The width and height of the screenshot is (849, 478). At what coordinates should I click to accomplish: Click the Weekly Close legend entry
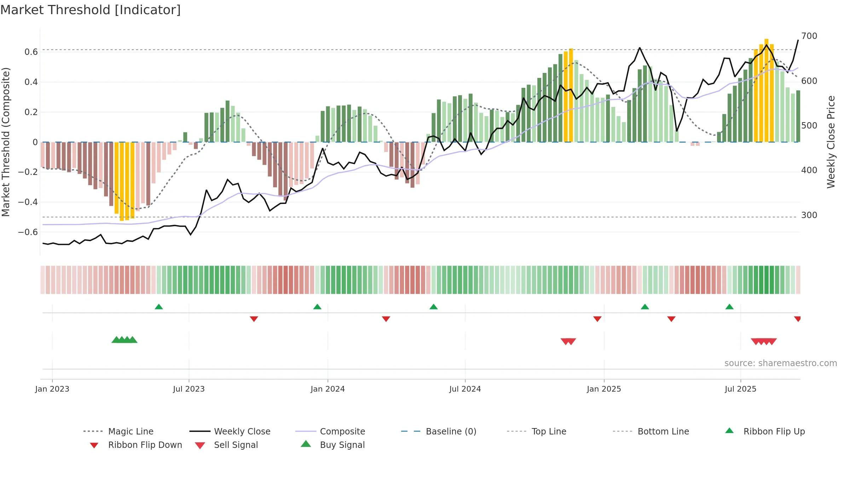pyautogui.click(x=230, y=431)
